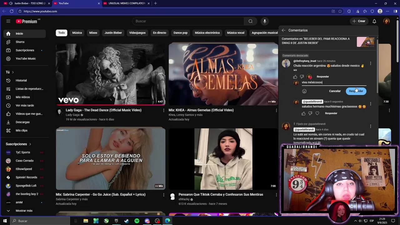The height and width of the screenshot is (225, 400).
Task: Click the Windows Start button
Action: (x=5, y=221)
